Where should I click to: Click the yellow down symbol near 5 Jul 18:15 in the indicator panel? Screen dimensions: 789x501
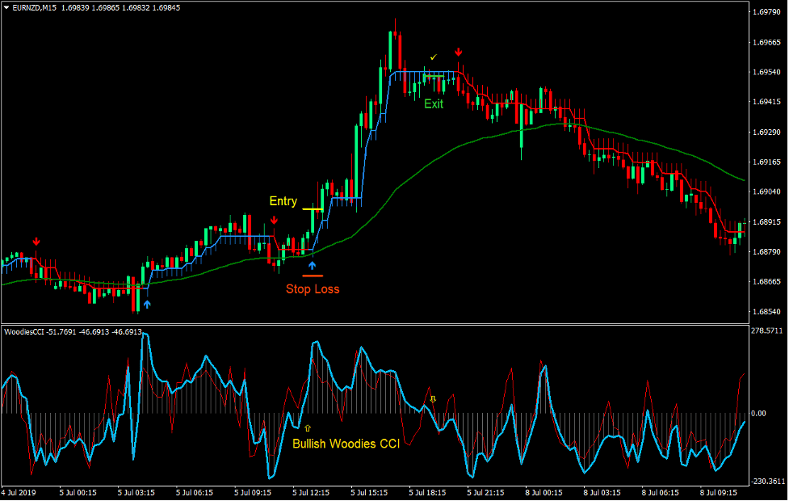434,399
